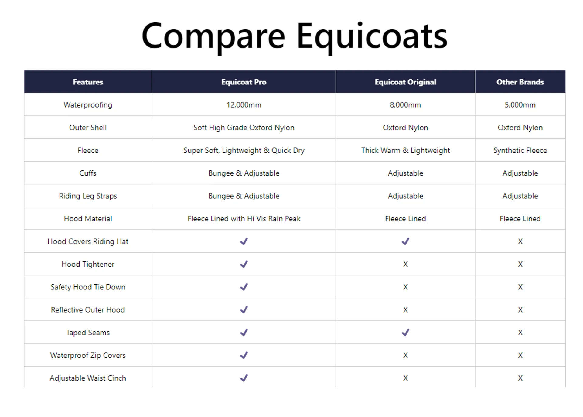Click the Hood Material feature label
The height and width of the screenshot is (417, 583).
[88, 219]
